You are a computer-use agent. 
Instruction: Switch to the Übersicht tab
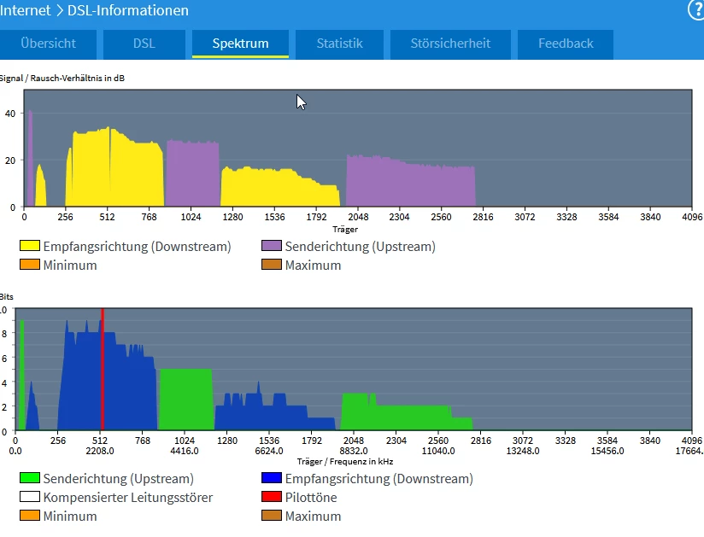click(x=49, y=44)
